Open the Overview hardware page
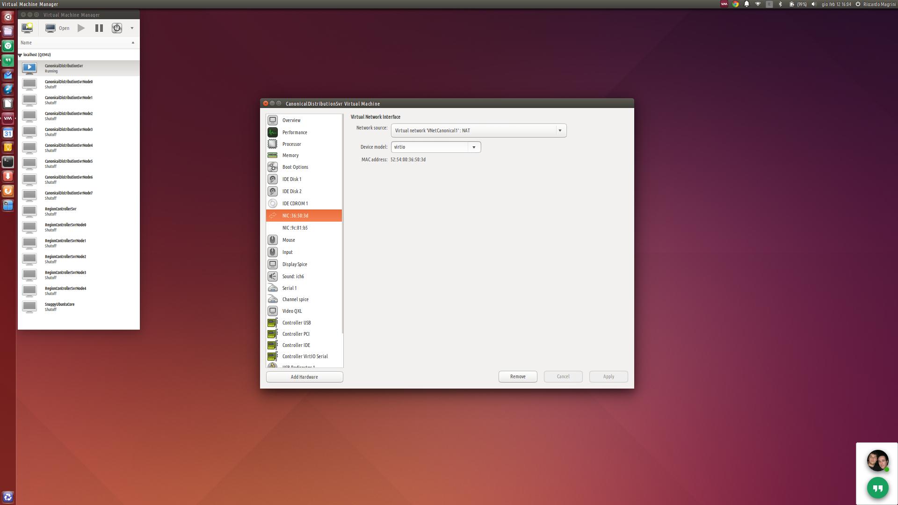Image resolution: width=898 pixels, height=505 pixels. coord(304,120)
